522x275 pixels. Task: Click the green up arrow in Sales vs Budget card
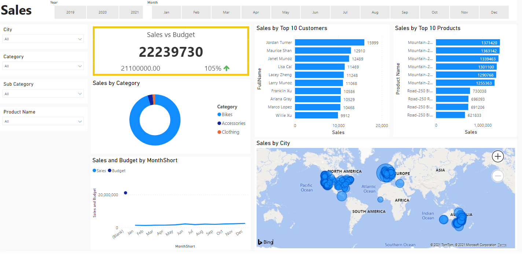click(226, 68)
